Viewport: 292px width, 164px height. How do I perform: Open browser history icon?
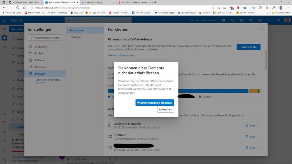click(260, 8)
